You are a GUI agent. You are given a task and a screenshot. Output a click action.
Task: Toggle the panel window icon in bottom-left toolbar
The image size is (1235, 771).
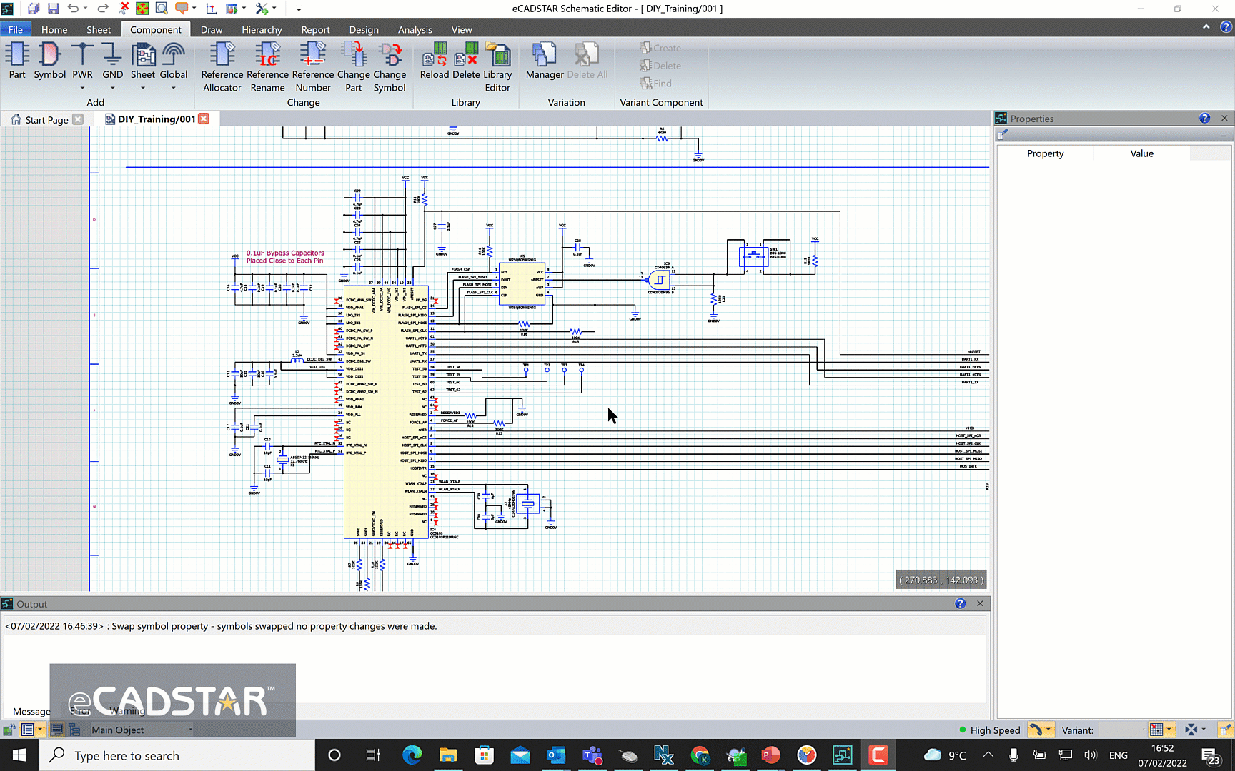click(56, 730)
